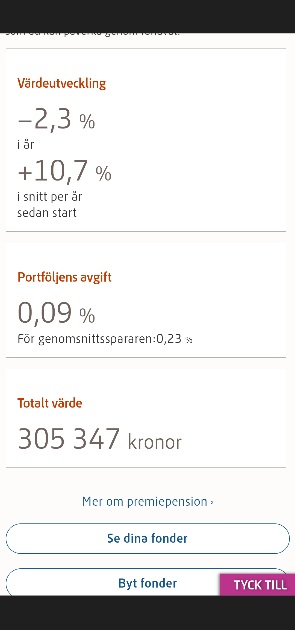This screenshot has width=295, height=630.
Task: Tap the dark bottom navigation bar
Action: pyautogui.click(x=147, y=613)
